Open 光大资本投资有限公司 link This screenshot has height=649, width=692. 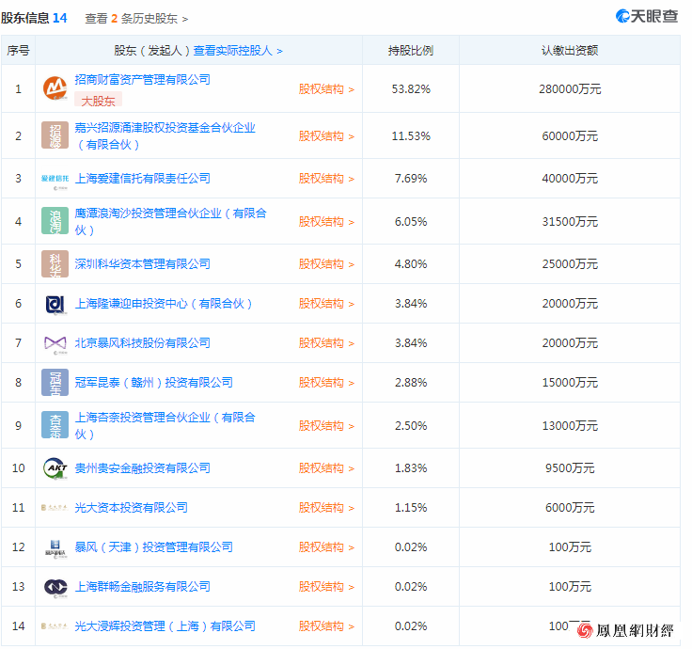[x=131, y=508]
